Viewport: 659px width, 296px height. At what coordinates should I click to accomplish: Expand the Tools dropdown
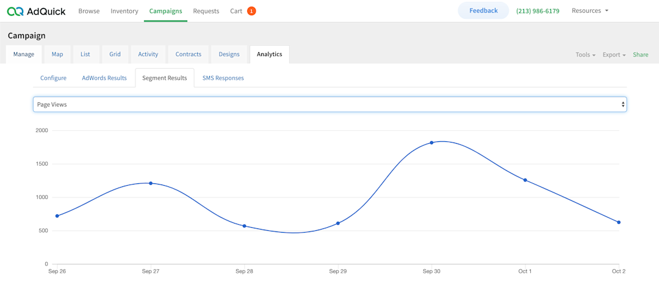tap(585, 55)
